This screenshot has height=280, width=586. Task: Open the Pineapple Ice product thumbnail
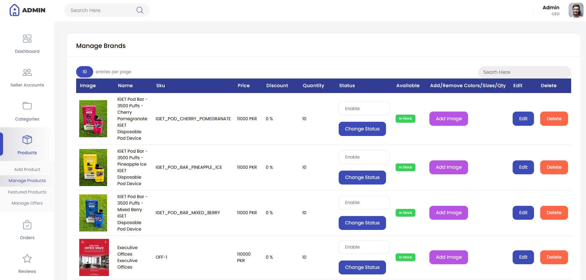93,168
